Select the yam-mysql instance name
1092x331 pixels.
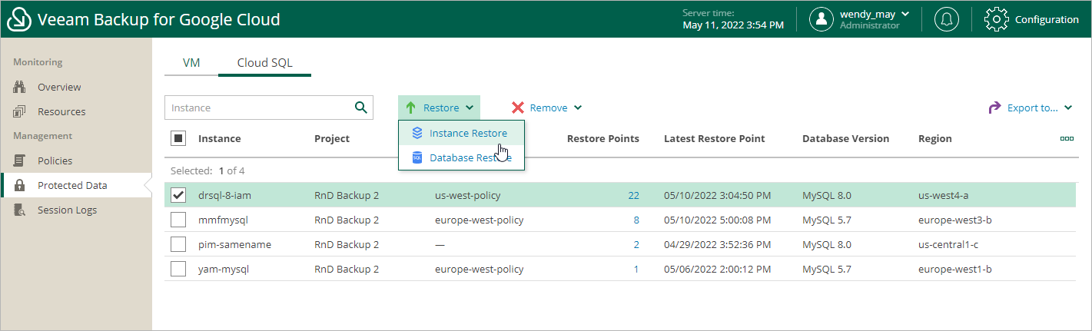(224, 269)
